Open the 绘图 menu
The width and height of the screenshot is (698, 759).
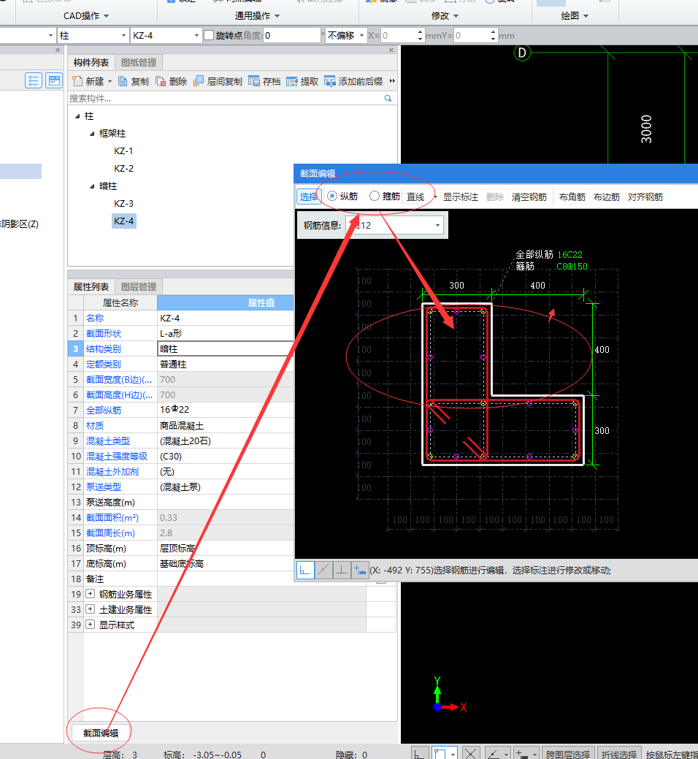(x=575, y=16)
